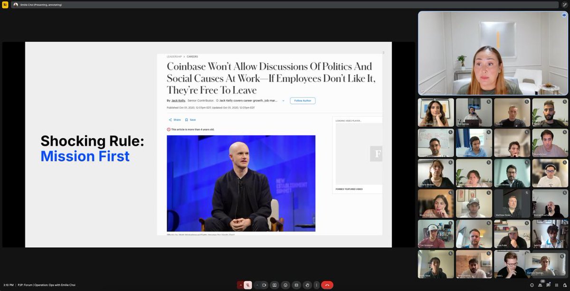Click the present screen button
Screen dimensions: 570x291
[x=275, y=285]
